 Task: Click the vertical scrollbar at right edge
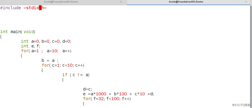(x=251, y=56)
